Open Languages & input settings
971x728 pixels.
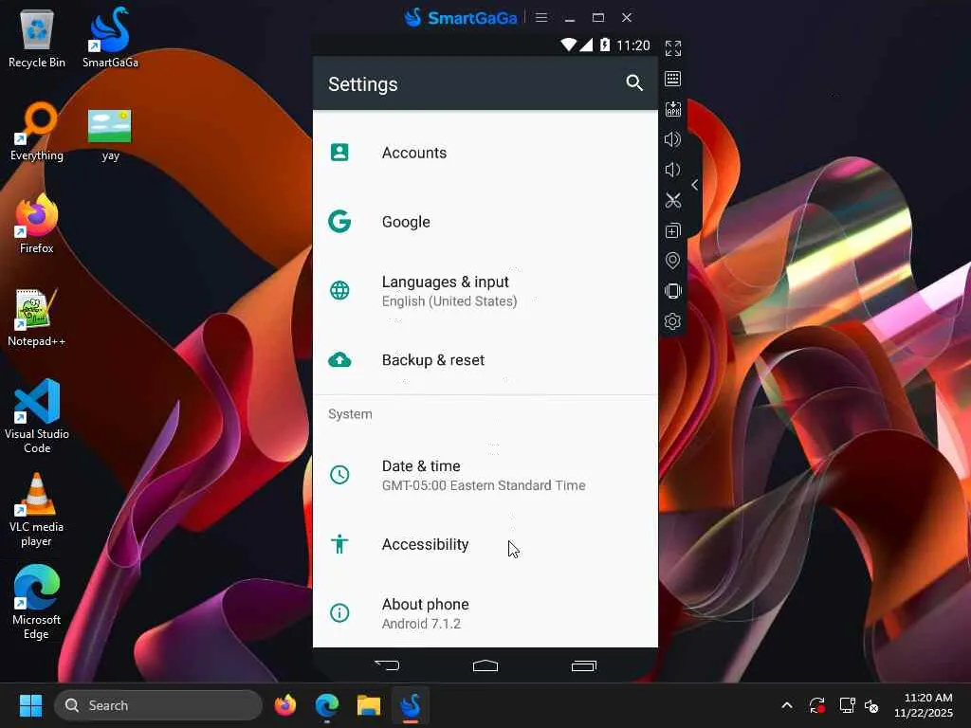click(485, 291)
